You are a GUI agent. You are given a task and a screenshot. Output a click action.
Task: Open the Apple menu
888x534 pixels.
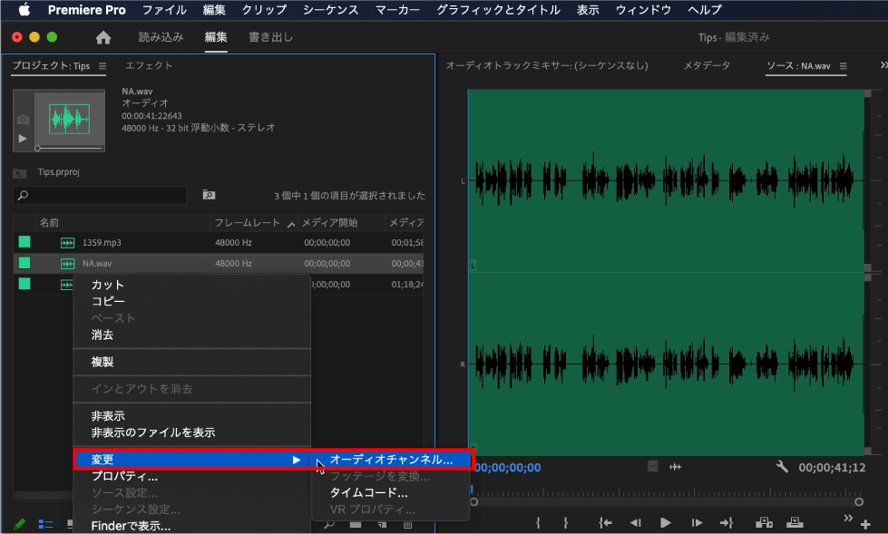click(24, 10)
